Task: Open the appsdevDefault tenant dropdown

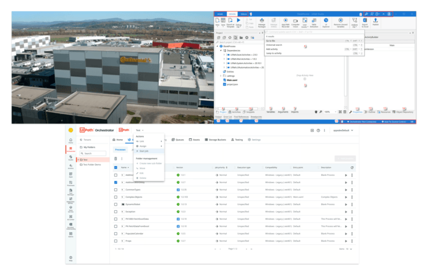Action: click(343, 130)
